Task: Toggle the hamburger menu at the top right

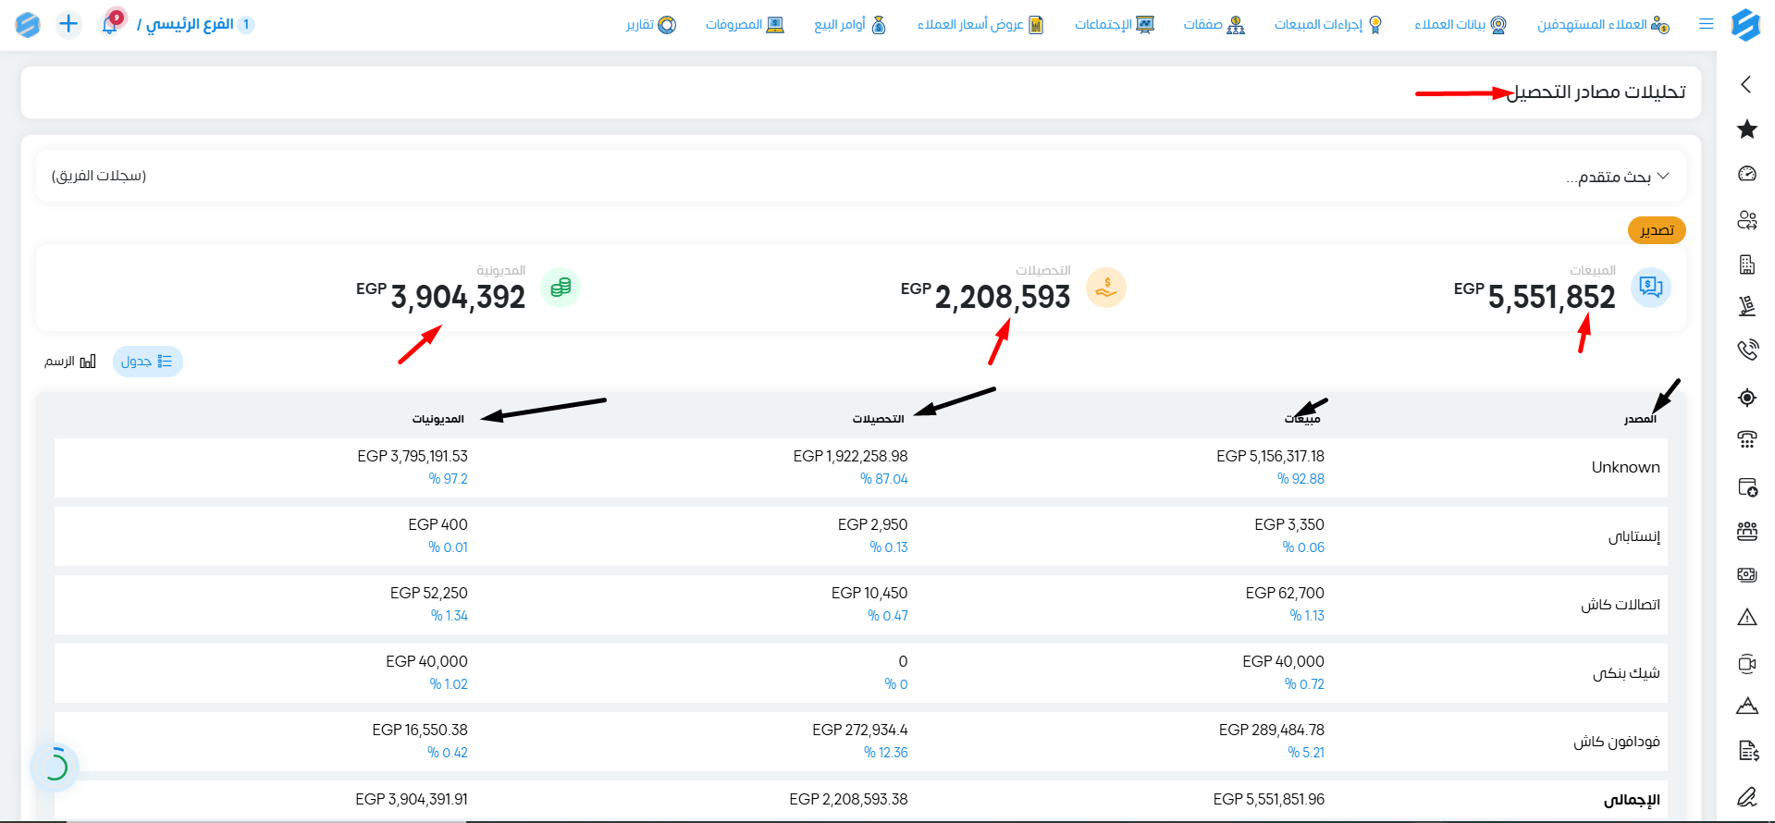Action: click(x=1707, y=24)
